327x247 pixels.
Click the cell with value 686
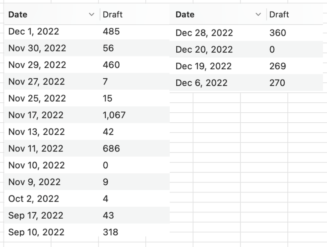click(x=135, y=149)
